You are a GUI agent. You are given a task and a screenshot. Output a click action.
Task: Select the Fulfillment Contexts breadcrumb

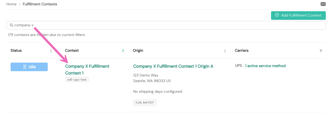40,4
